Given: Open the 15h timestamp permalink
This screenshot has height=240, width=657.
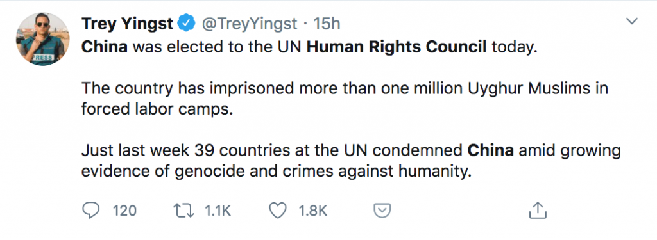Looking at the screenshot, I should click(x=327, y=24).
